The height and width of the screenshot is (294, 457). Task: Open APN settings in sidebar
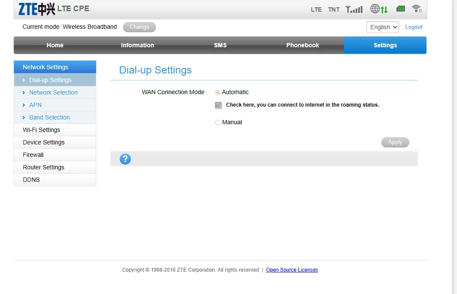pyautogui.click(x=55, y=105)
